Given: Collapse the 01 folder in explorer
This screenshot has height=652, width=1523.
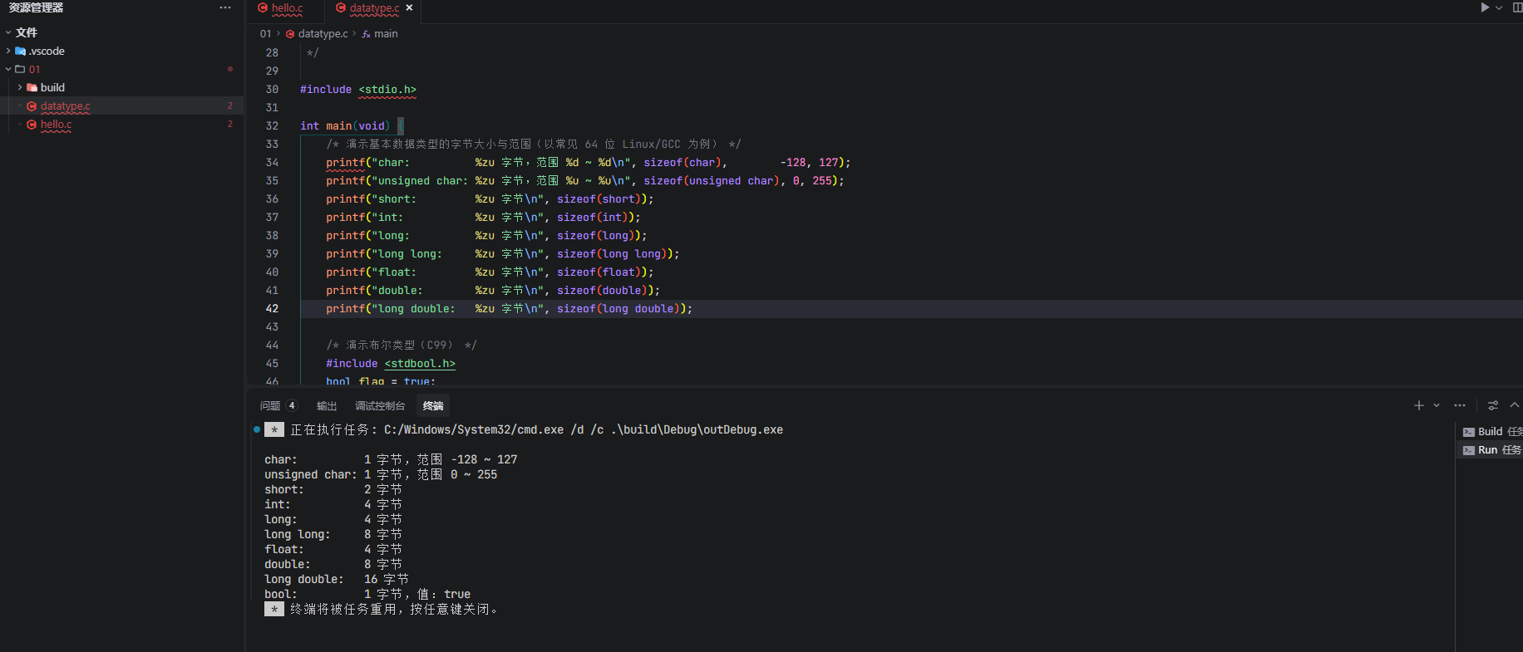Looking at the screenshot, I should [8, 69].
